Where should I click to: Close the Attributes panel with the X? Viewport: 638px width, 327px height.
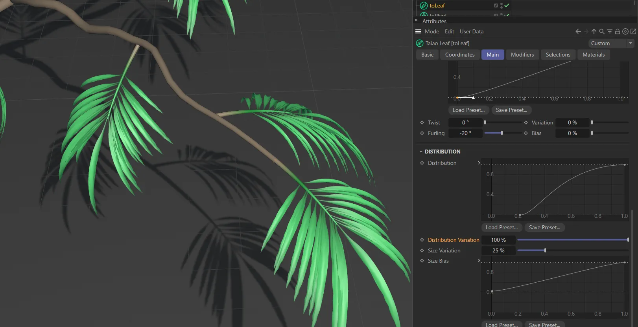coord(416,20)
